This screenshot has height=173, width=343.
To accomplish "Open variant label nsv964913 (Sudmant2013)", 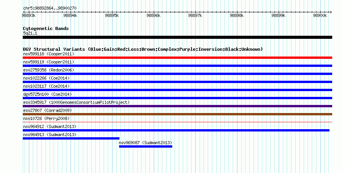I will (x=50, y=135).
